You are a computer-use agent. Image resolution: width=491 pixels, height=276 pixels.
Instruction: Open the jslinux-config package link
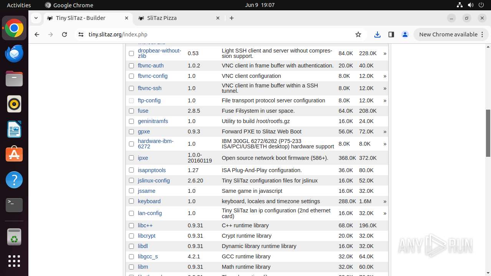pyautogui.click(x=154, y=181)
